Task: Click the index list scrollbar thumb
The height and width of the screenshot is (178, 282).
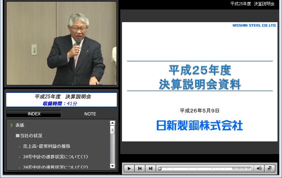Action: [112, 130]
